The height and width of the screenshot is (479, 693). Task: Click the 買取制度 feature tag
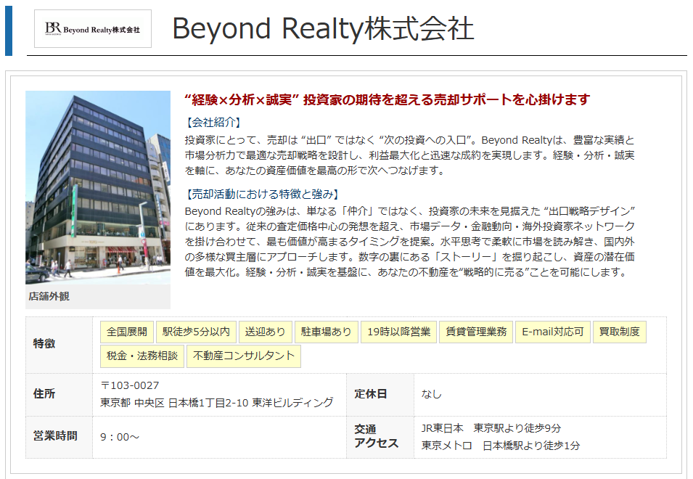(620, 332)
